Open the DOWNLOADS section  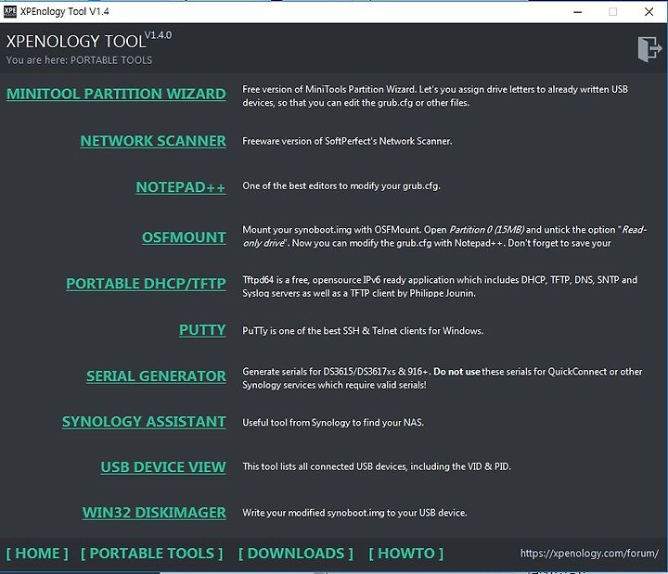pyautogui.click(x=296, y=553)
